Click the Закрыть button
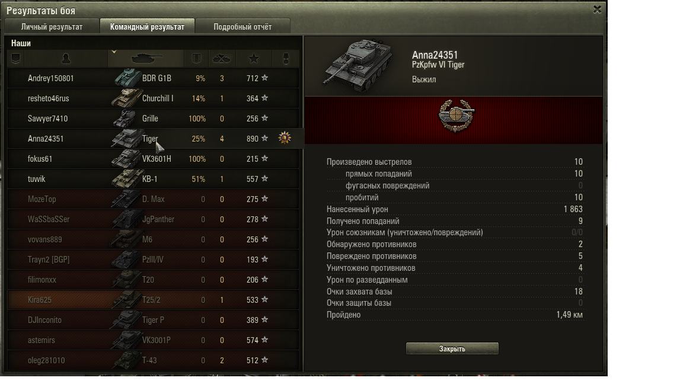The height and width of the screenshot is (384, 683). [452, 348]
